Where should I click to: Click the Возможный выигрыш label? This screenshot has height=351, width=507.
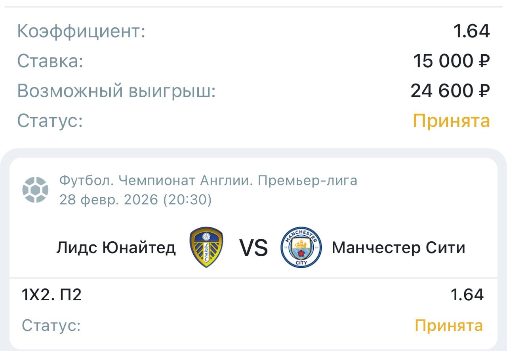[x=116, y=91]
